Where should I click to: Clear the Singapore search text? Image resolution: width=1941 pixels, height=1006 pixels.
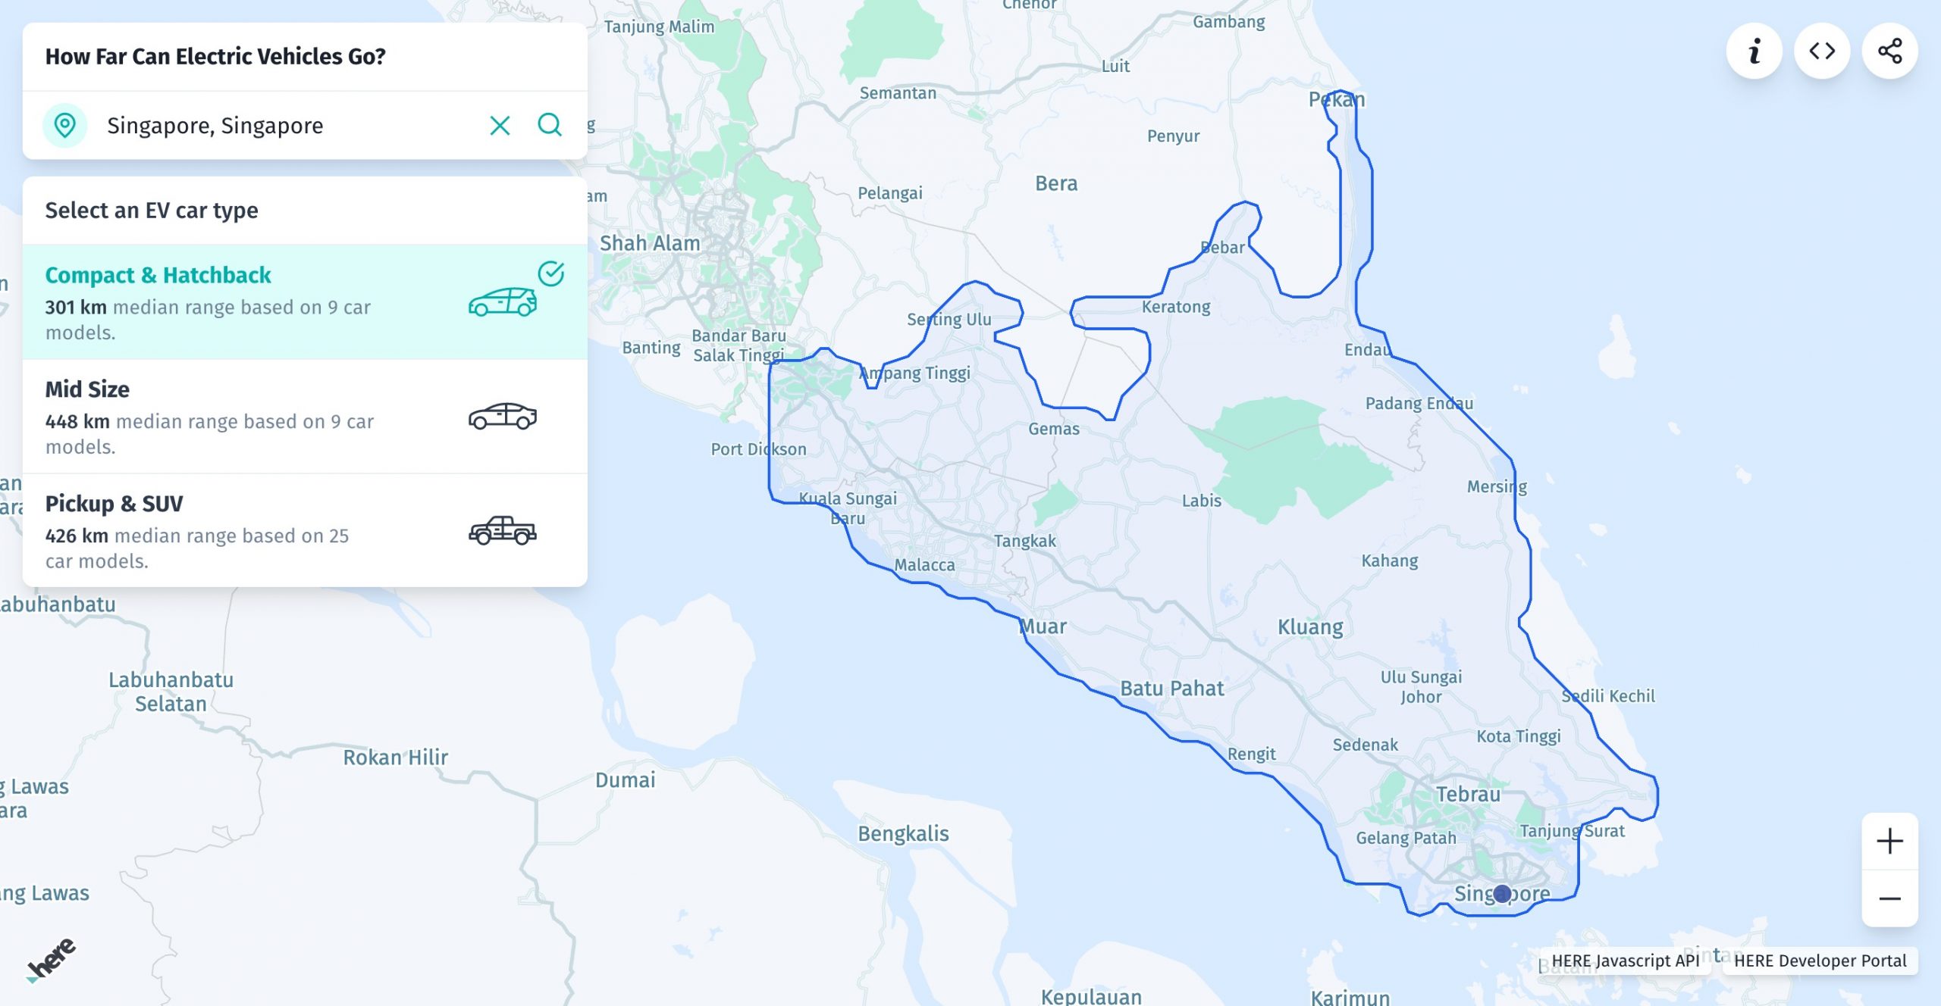coord(500,125)
